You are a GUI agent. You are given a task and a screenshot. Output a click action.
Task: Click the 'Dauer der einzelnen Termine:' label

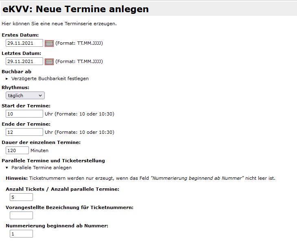41,142
